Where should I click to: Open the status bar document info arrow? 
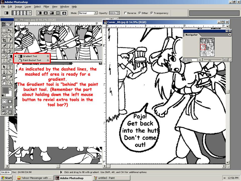[x=61, y=172]
